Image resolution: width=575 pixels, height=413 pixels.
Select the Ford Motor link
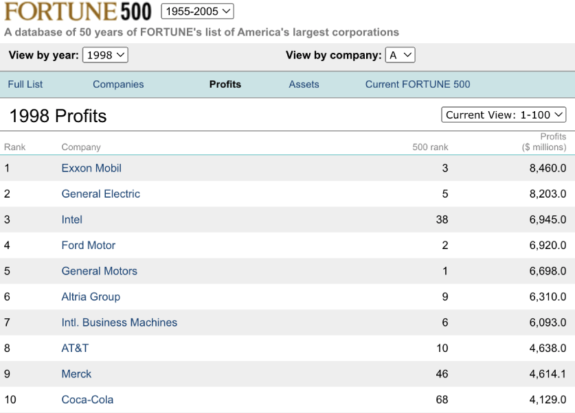[89, 246]
